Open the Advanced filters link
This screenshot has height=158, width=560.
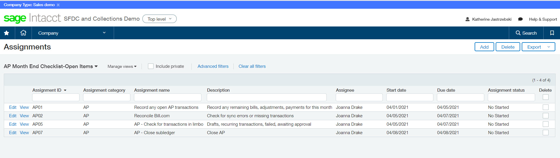(213, 66)
